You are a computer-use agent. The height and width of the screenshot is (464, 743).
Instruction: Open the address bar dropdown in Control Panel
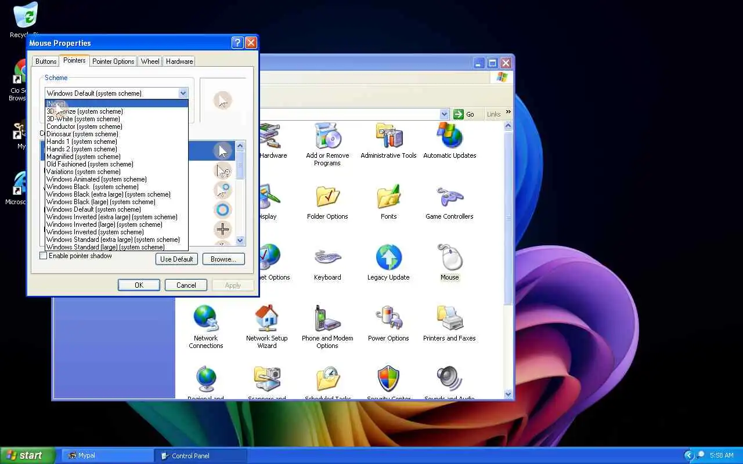pyautogui.click(x=445, y=114)
